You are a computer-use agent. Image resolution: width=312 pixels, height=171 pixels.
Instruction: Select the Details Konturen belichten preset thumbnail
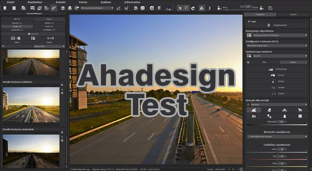(31, 104)
